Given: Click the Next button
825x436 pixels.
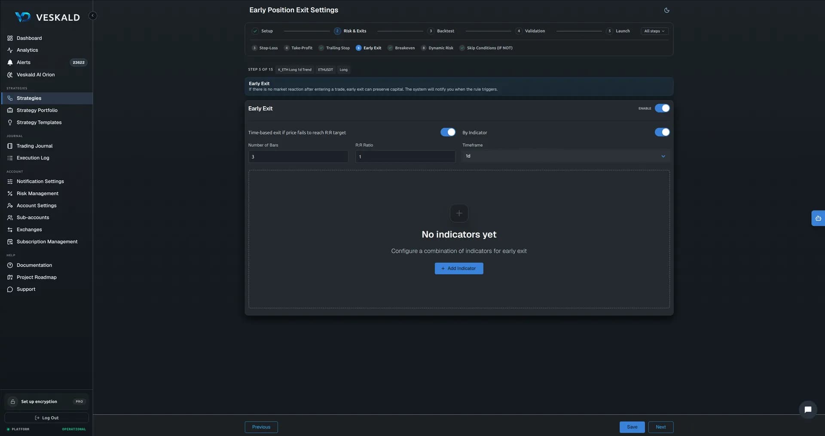Looking at the screenshot, I should [x=661, y=427].
